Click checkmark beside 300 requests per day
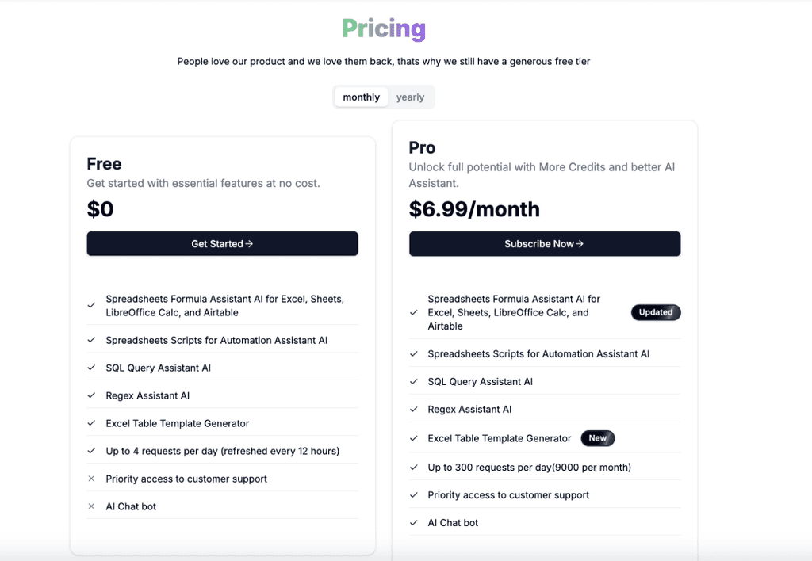 coord(413,467)
